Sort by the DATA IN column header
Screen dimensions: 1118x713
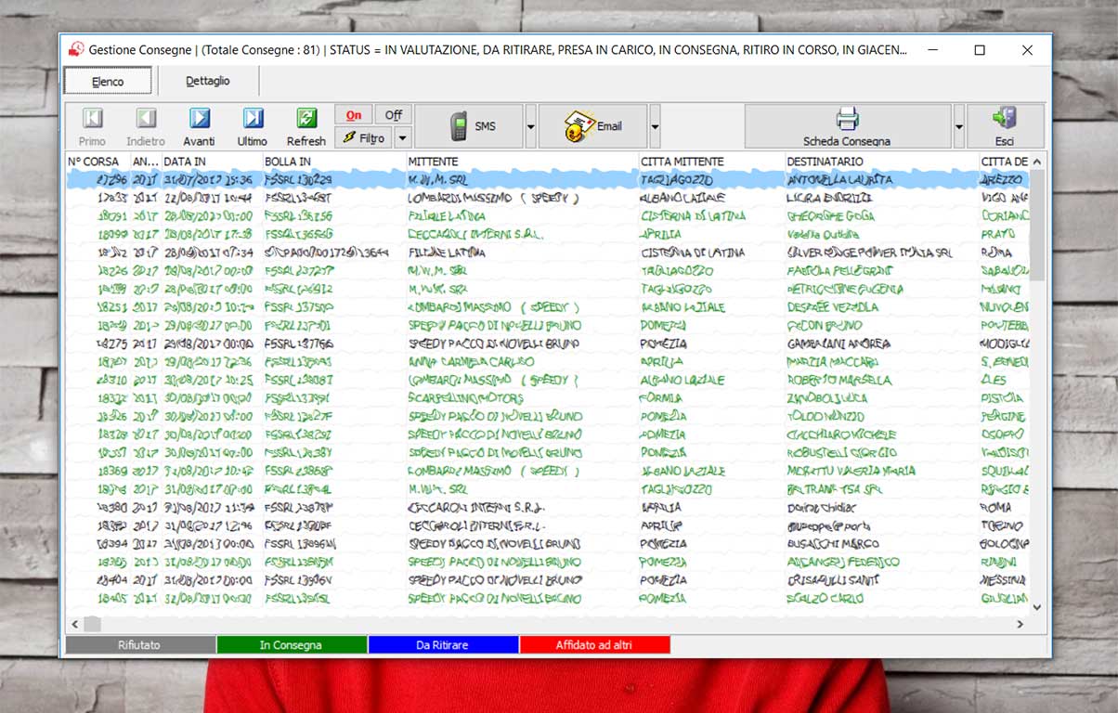211,162
